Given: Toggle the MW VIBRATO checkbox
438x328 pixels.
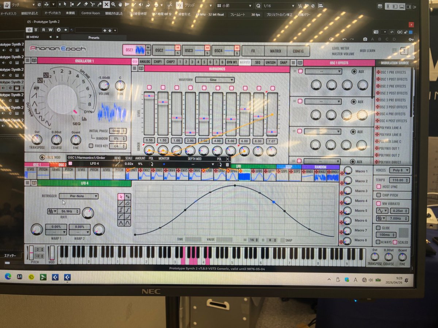Looking at the screenshot, I should (379, 204).
